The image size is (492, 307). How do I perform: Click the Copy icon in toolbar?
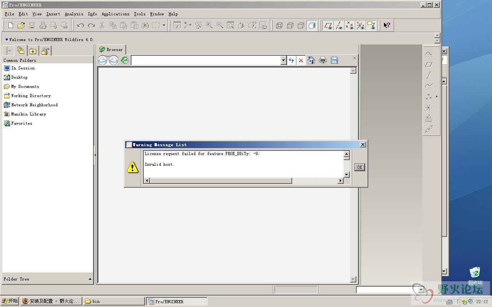(x=113, y=25)
